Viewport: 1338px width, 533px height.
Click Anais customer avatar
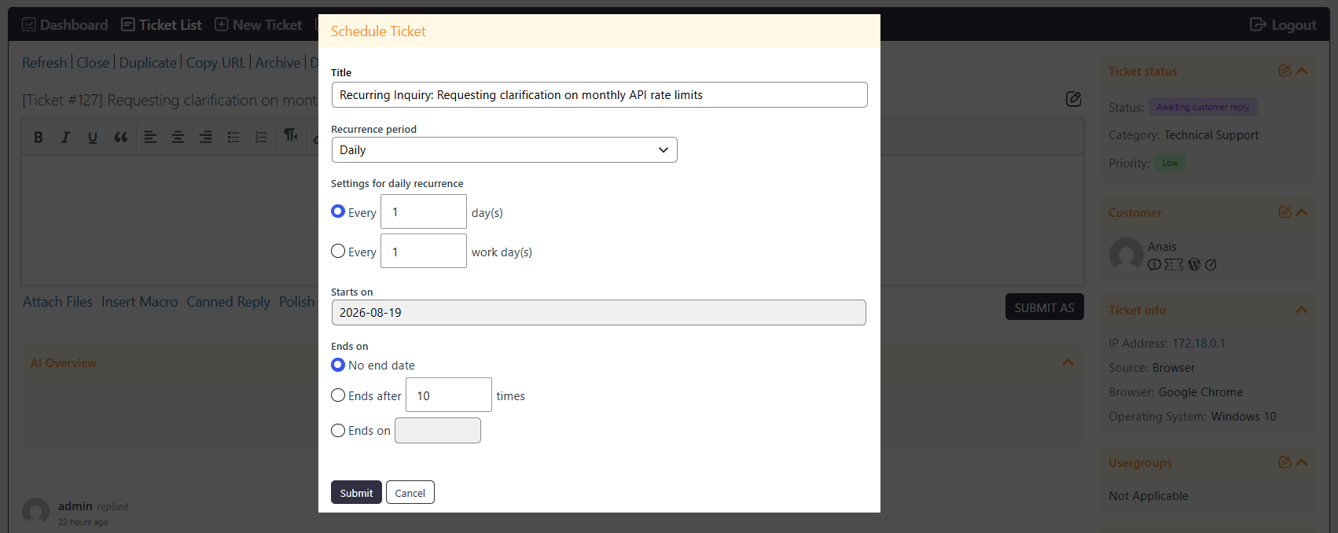pos(1126,255)
